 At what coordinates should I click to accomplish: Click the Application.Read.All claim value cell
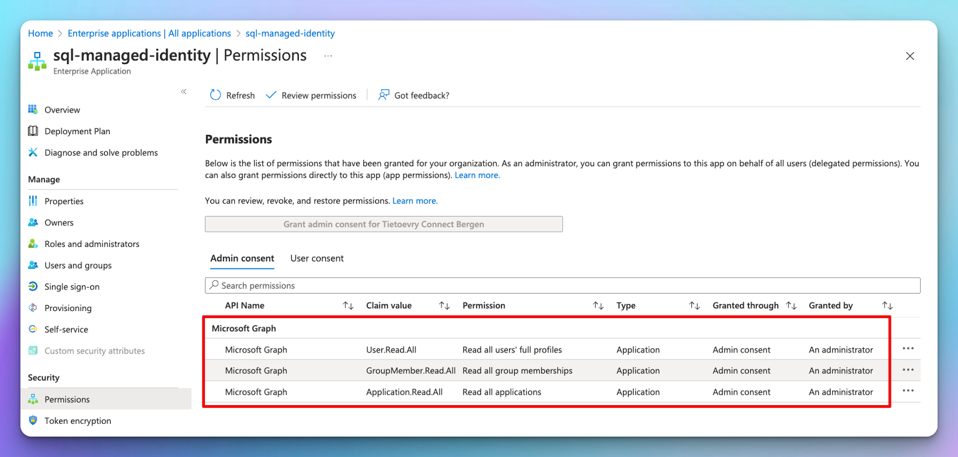pyautogui.click(x=405, y=392)
